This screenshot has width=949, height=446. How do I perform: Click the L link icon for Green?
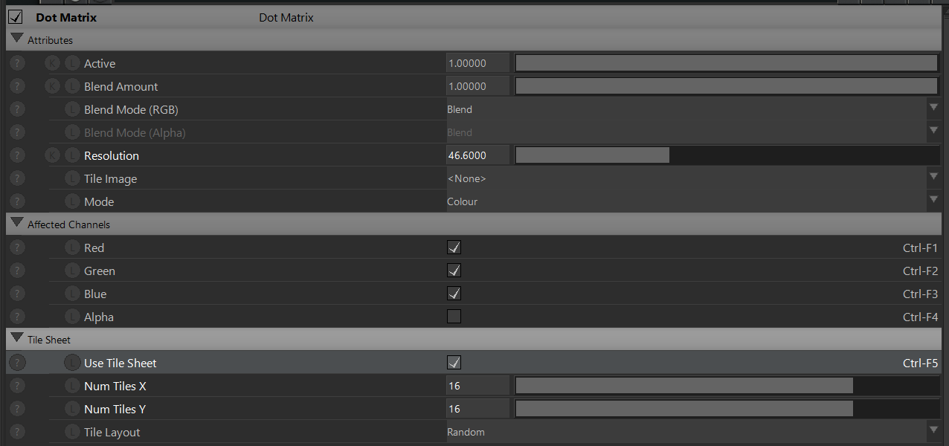tap(72, 271)
